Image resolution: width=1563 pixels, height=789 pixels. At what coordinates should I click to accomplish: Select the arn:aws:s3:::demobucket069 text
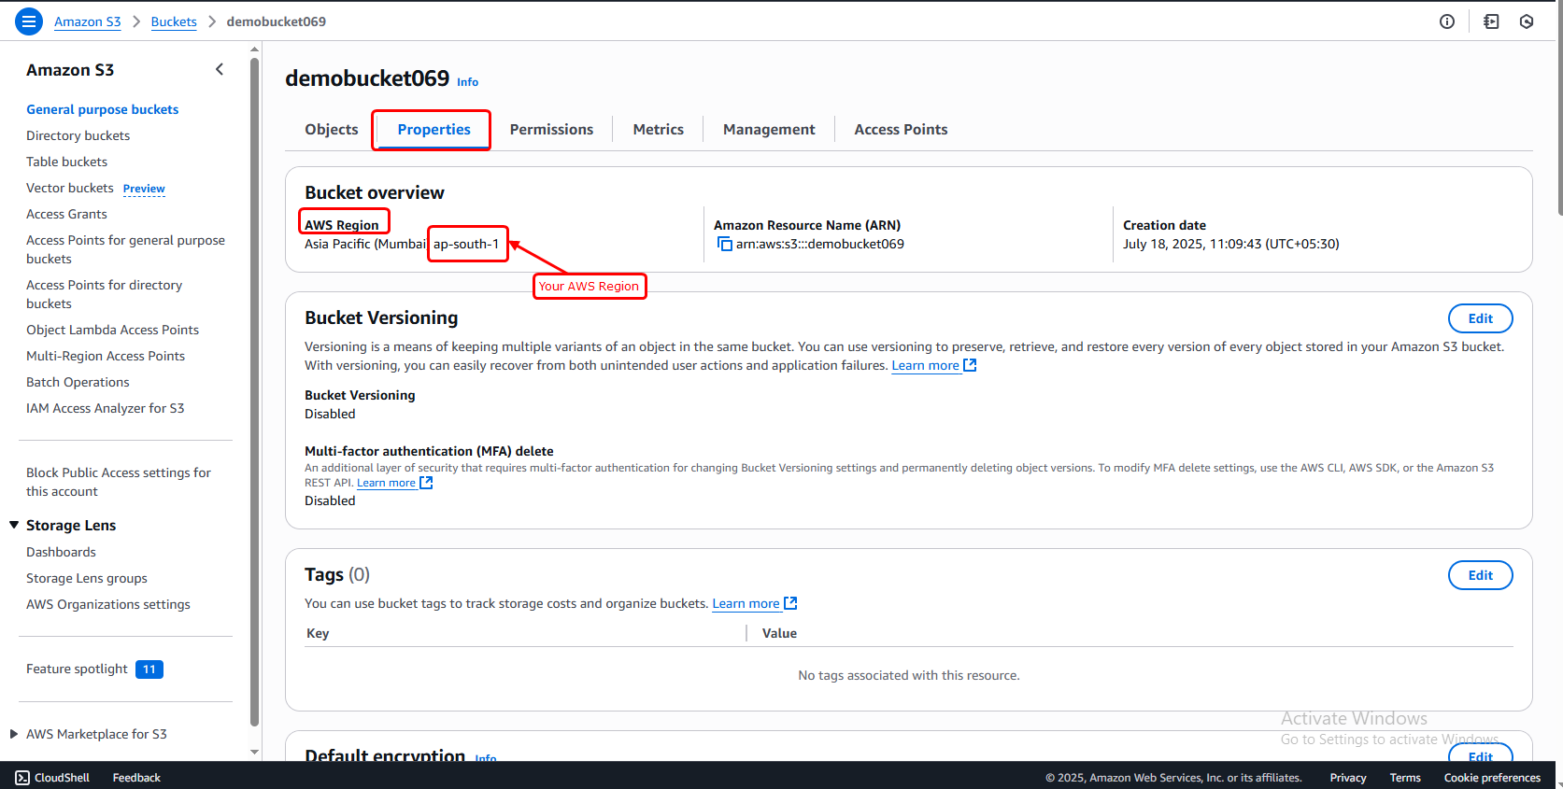tap(819, 244)
